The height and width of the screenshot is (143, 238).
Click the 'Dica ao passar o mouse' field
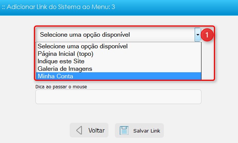118,97
